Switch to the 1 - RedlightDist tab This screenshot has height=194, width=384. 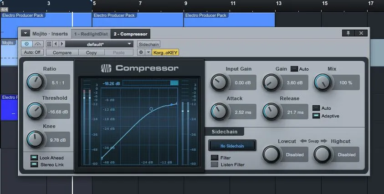[91, 34]
